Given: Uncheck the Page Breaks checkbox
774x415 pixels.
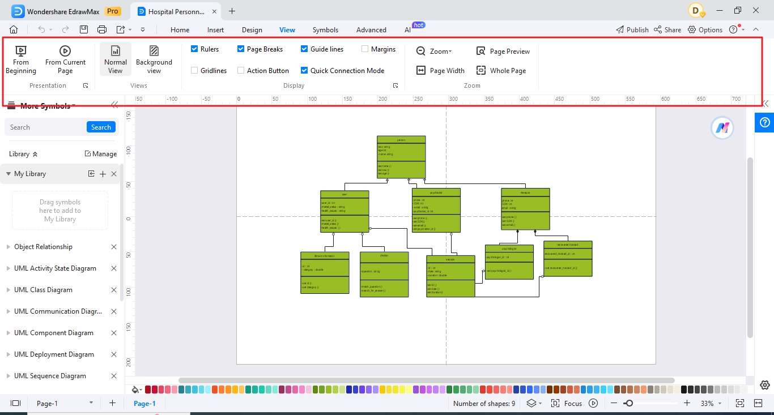Looking at the screenshot, I should coord(241,49).
